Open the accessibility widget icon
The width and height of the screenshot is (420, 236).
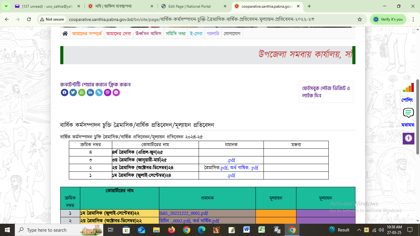(x=408, y=138)
